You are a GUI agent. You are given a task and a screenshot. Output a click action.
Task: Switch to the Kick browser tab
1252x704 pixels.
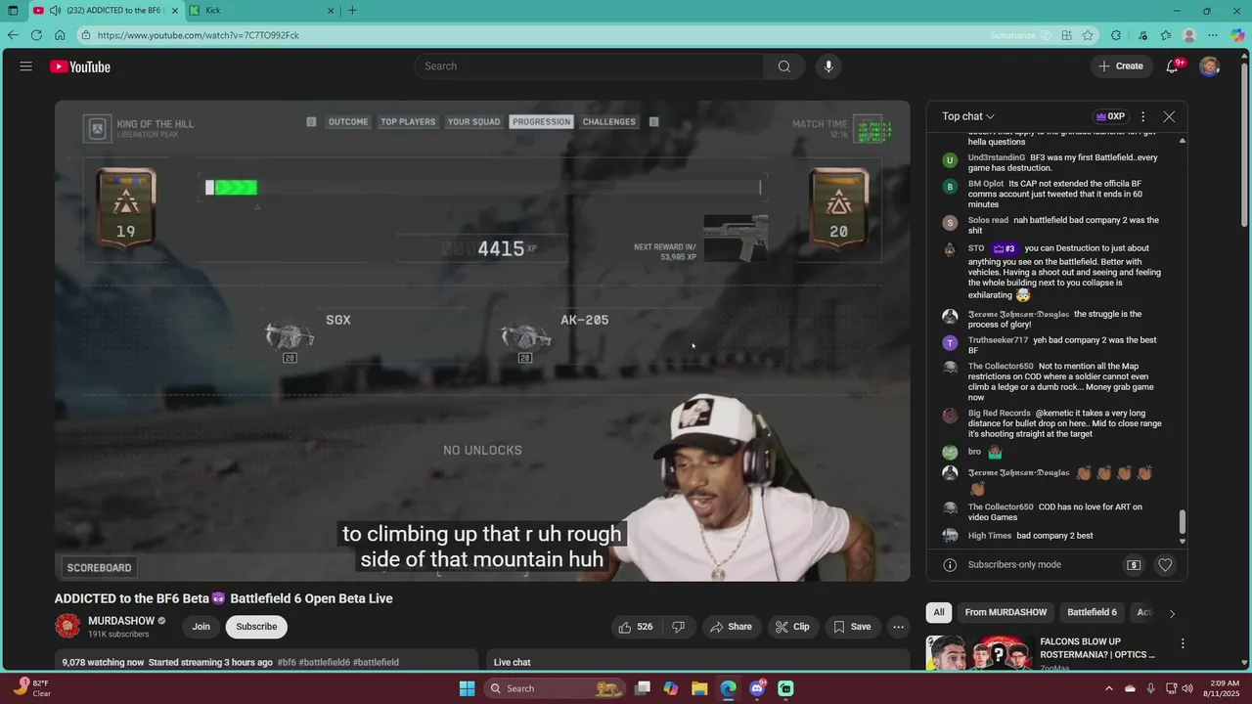point(261,11)
